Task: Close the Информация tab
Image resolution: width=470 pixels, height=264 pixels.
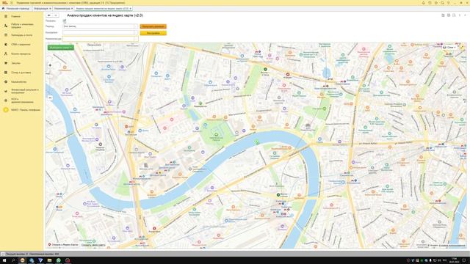Action: point(50,9)
